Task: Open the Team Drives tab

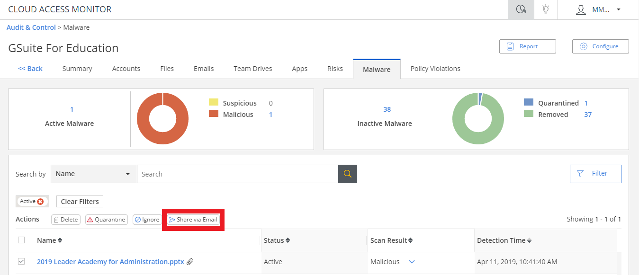Action: tap(252, 69)
